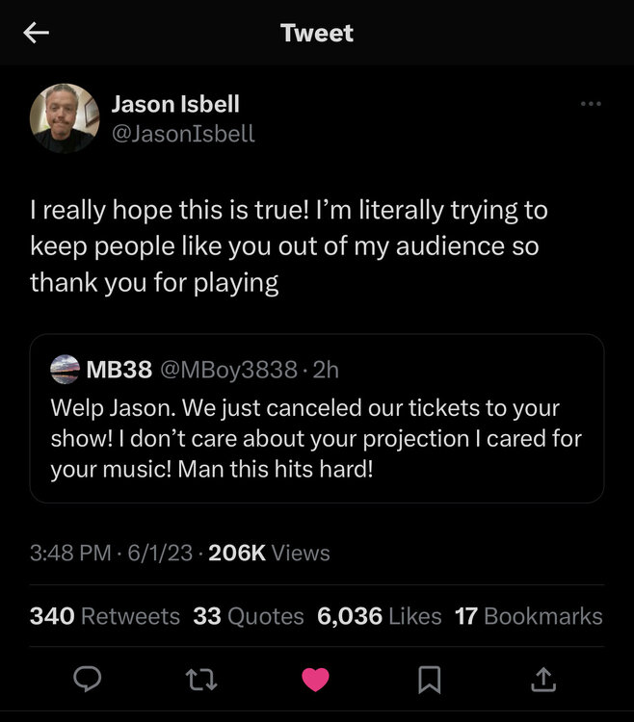The height and width of the screenshot is (722, 634).
Task: View the 33 Quotes list
Action: point(248,616)
